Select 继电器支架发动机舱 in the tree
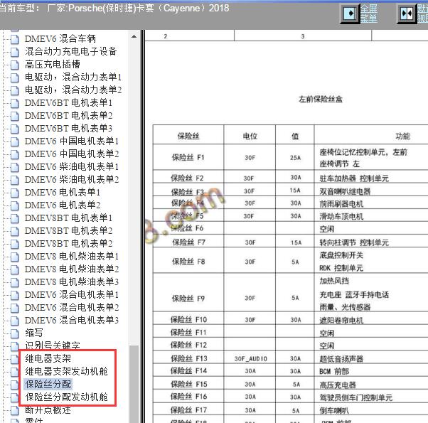 click(66, 371)
